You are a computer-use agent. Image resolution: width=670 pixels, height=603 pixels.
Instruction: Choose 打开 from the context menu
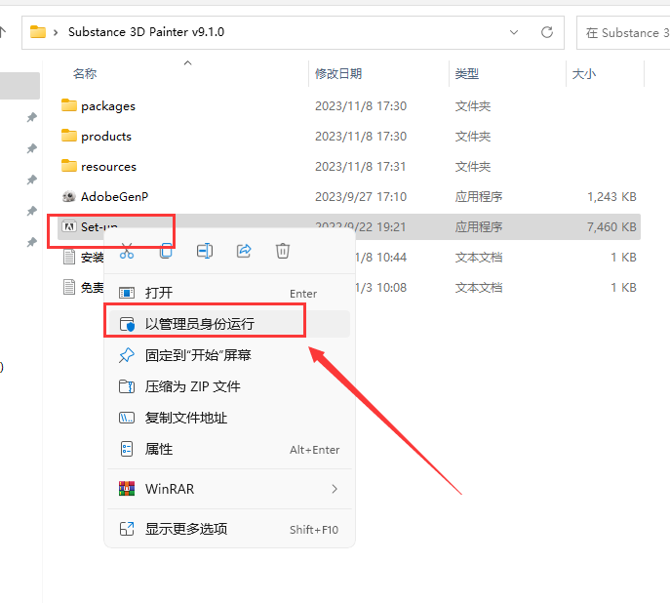click(229, 293)
